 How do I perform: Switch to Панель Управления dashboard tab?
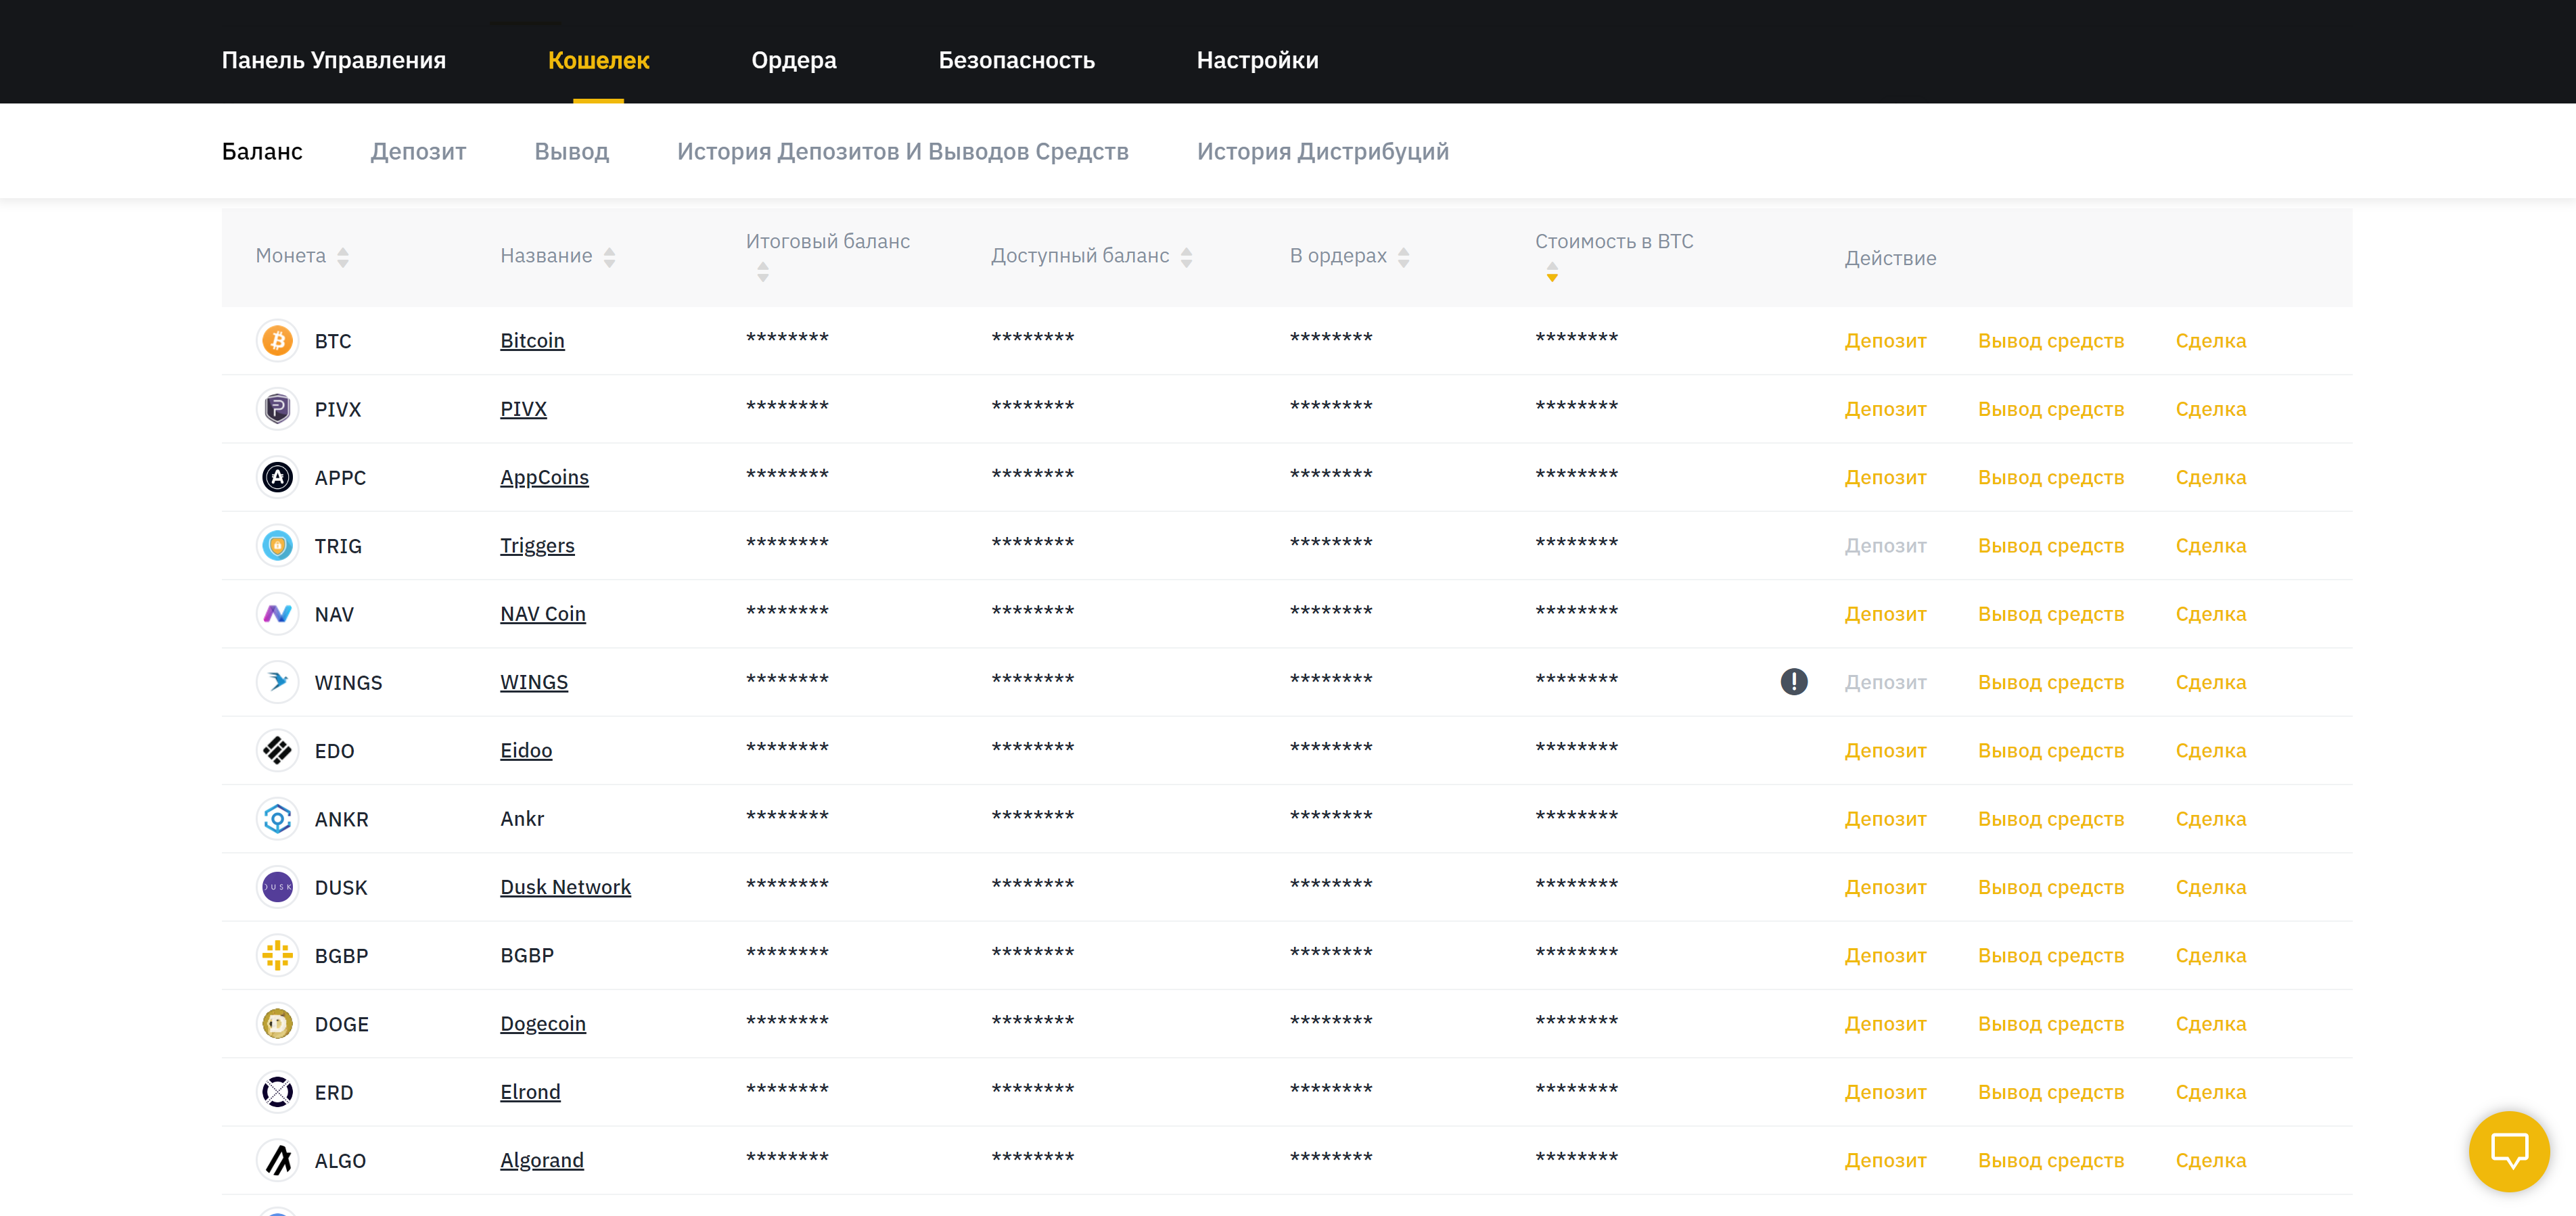point(333,61)
